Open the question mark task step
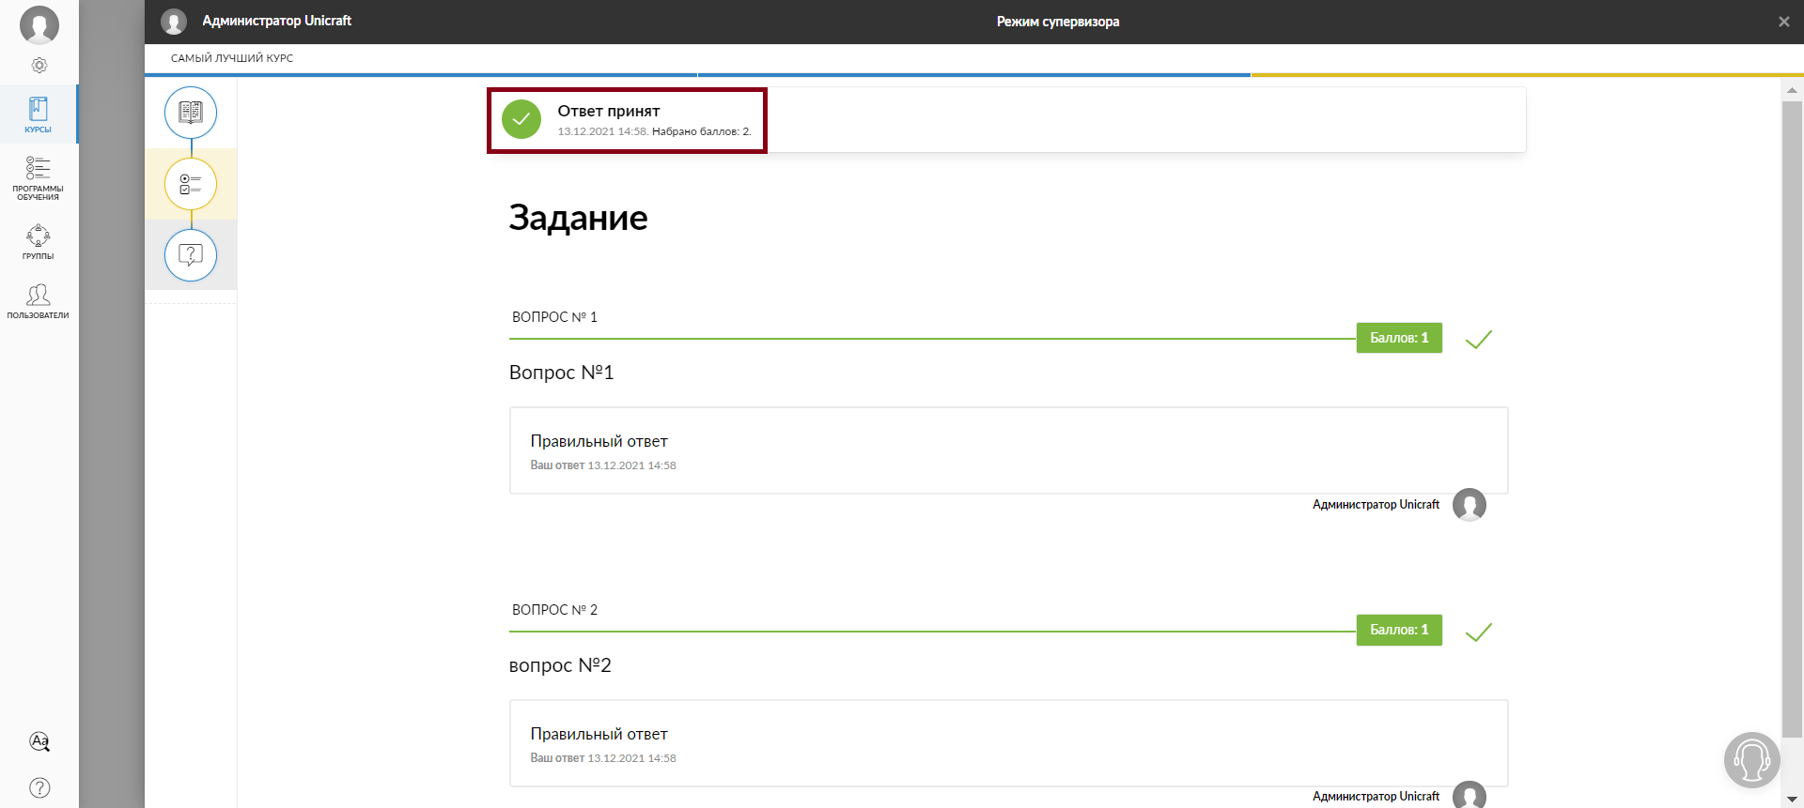 (x=191, y=255)
